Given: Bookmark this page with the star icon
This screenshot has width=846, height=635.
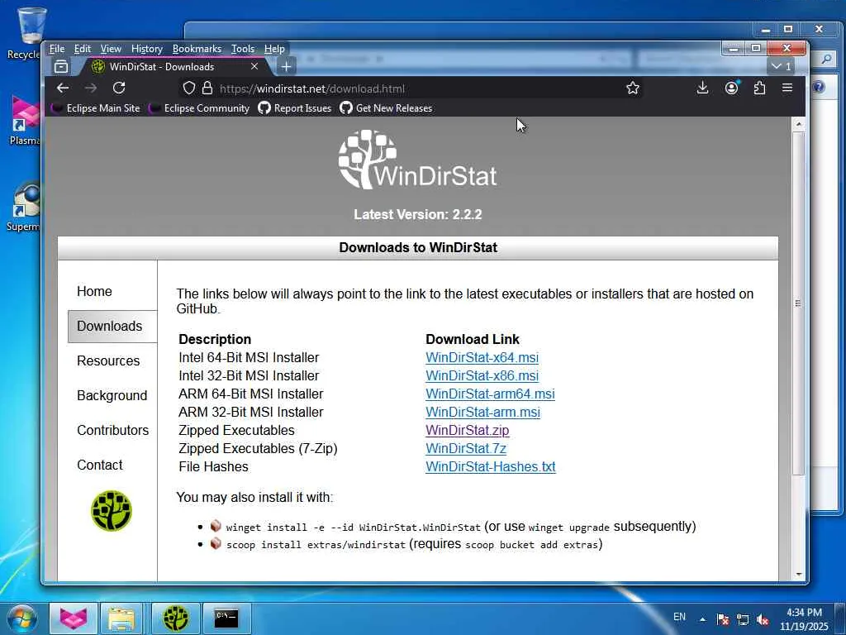Looking at the screenshot, I should (x=633, y=88).
